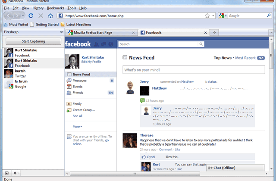Open the address bar history dropdown arrow

coord(213,16)
